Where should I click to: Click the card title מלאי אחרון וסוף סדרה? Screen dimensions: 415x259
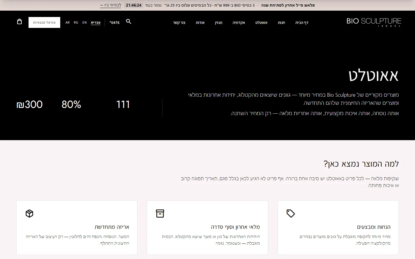235,227
